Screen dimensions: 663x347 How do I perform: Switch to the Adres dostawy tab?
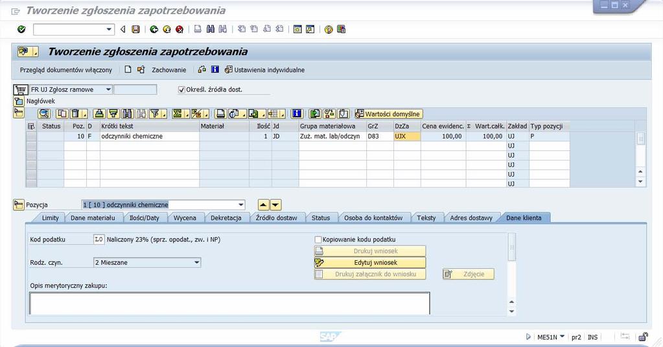[471, 218]
